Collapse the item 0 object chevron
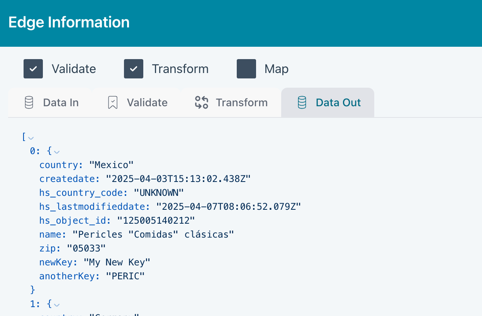Image resolution: width=482 pixels, height=316 pixels. (57, 152)
